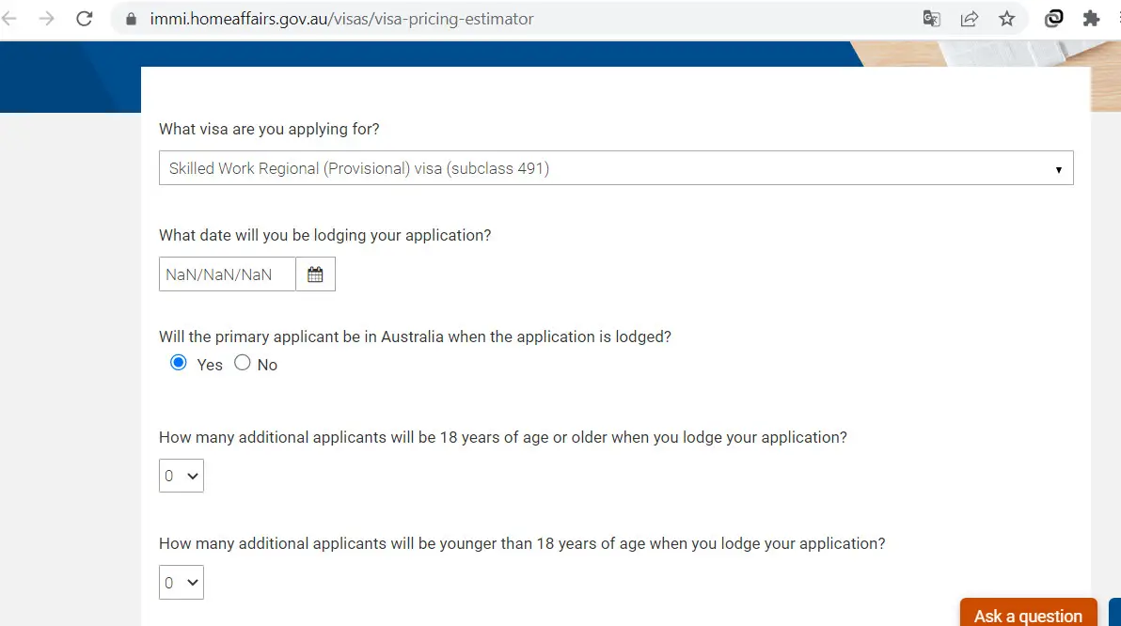
Task: Click the spiral extension icon in toolbar
Action: (1054, 19)
